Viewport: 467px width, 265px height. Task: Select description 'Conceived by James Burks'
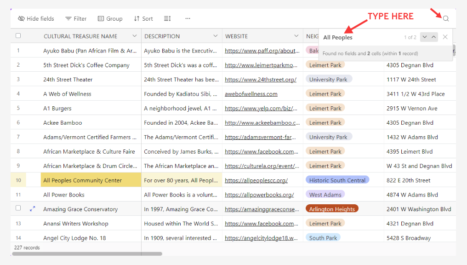pyautogui.click(x=182, y=151)
